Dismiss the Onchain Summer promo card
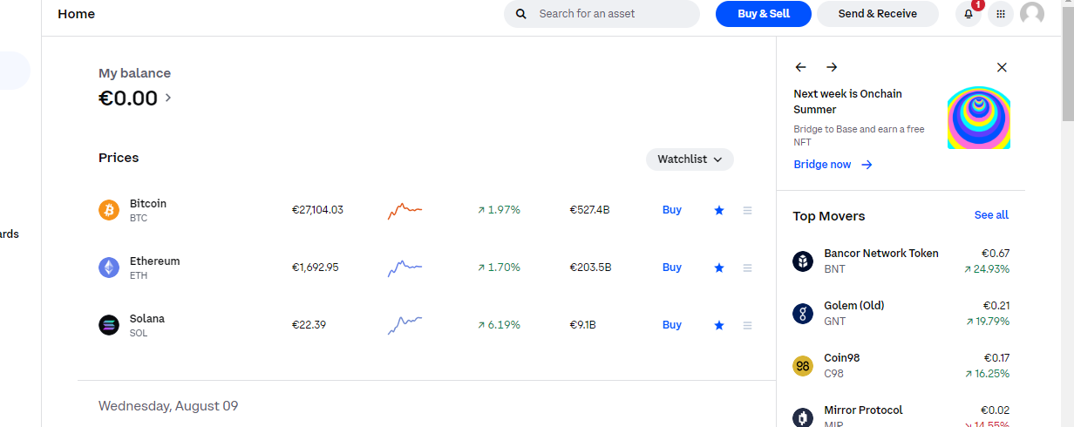The height and width of the screenshot is (427, 1074). pos(1002,67)
